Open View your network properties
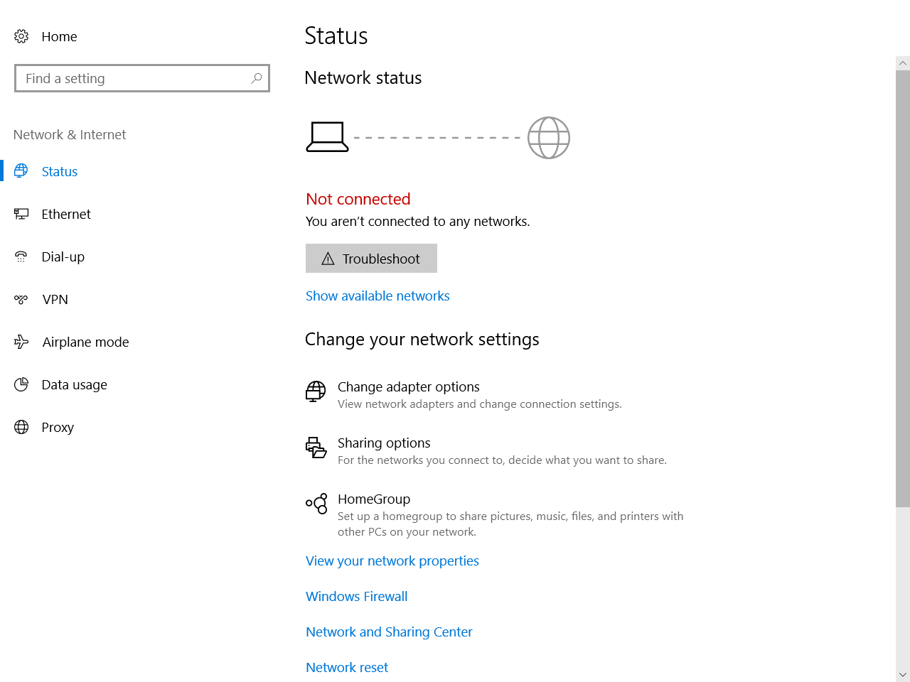Viewport: 910px width, 682px height. click(392, 561)
